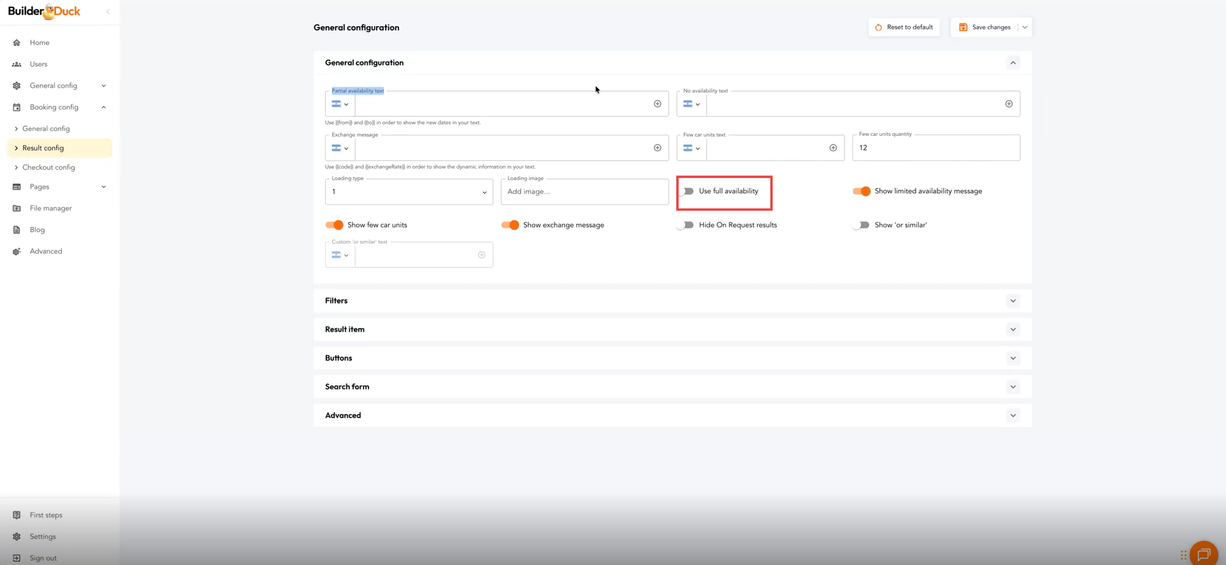
Task: Enable Use full availability toggle
Action: [687, 191]
